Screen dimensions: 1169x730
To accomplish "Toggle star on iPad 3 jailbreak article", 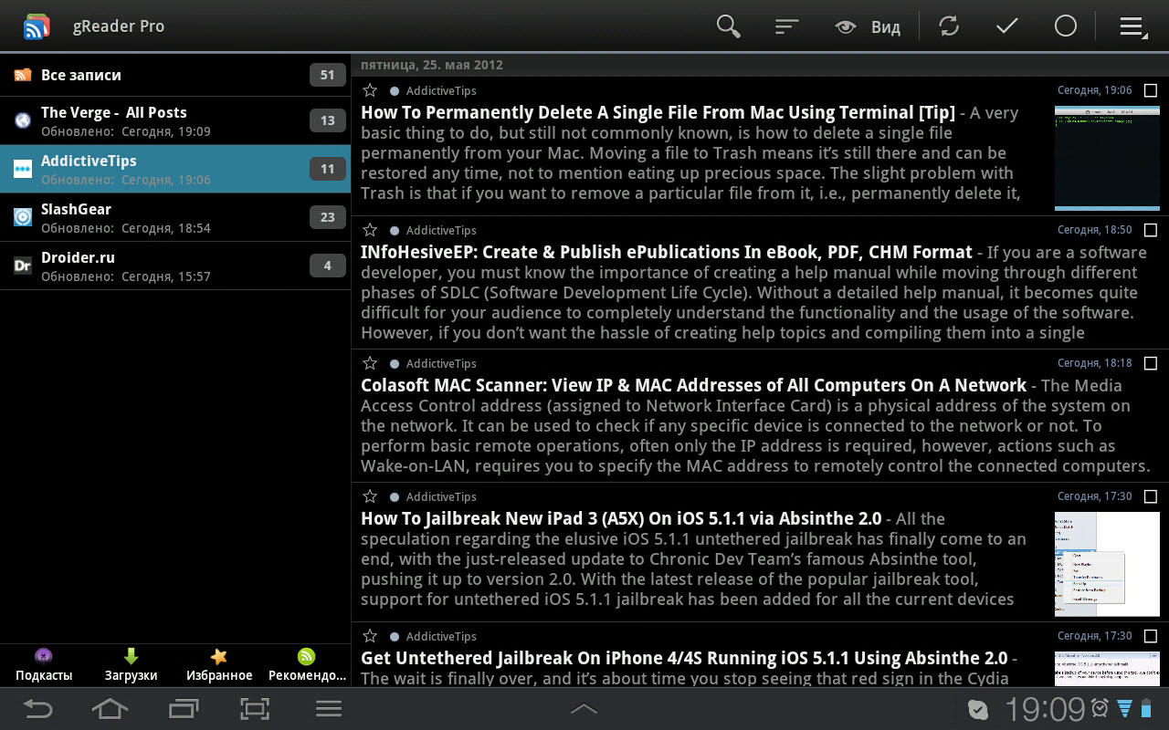I will (370, 496).
